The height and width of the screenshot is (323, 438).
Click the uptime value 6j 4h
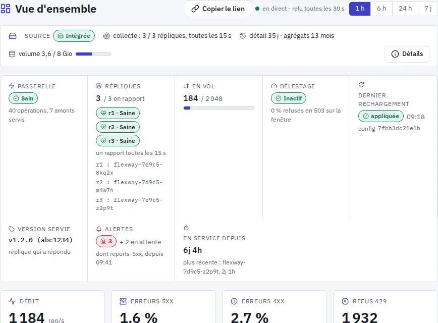pos(192,250)
